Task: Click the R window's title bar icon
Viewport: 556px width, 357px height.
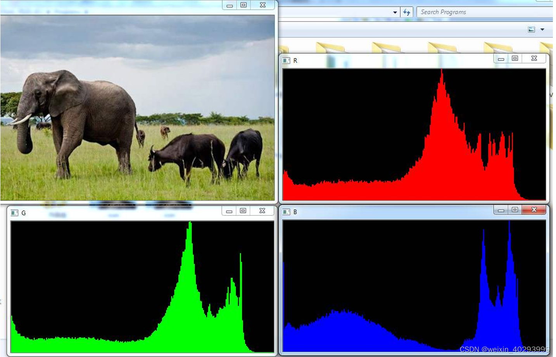Action: 287,61
